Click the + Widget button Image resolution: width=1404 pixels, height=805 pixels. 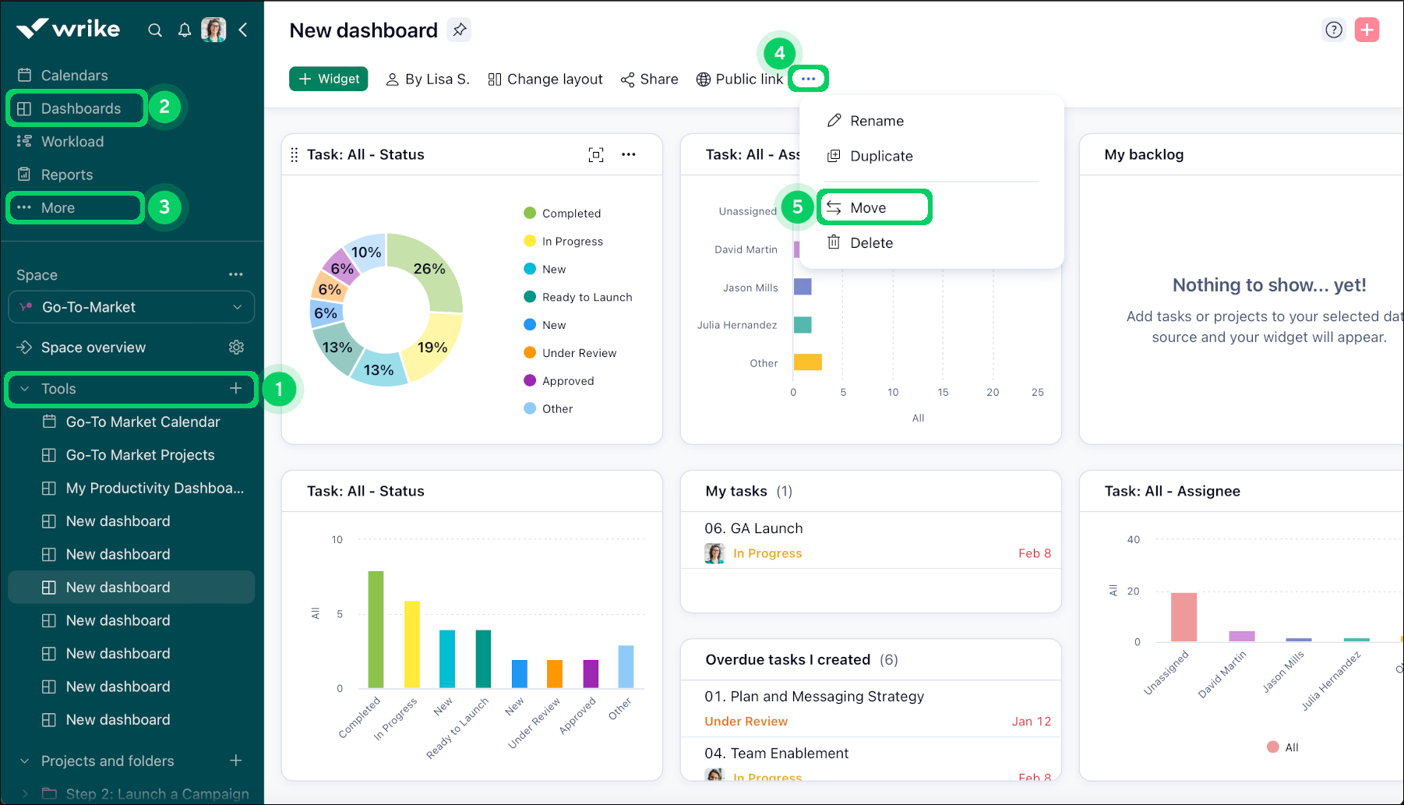(328, 79)
